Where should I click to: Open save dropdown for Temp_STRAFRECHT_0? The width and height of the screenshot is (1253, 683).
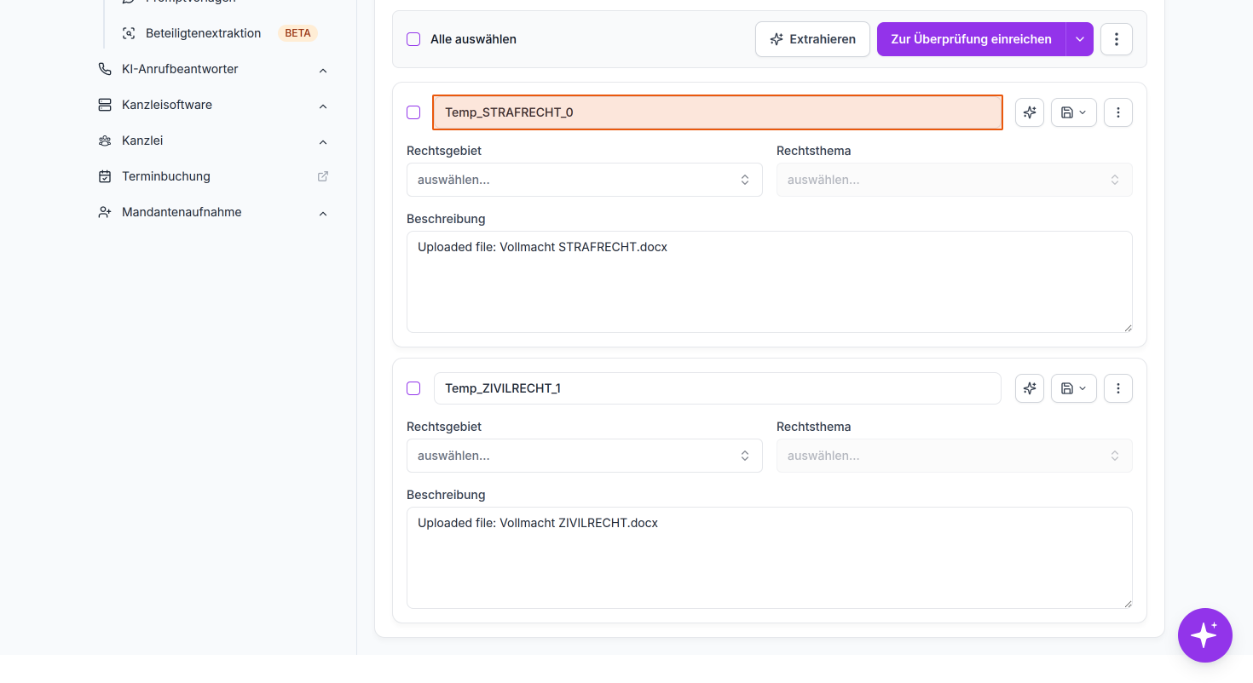pos(1074,112)
